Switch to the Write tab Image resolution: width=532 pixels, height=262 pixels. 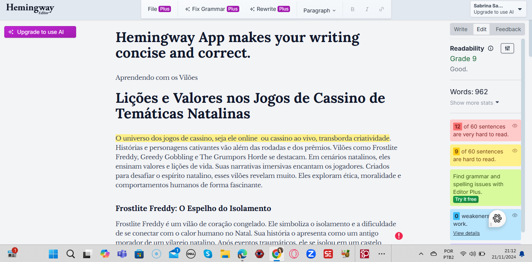click(x=461, y=29)
